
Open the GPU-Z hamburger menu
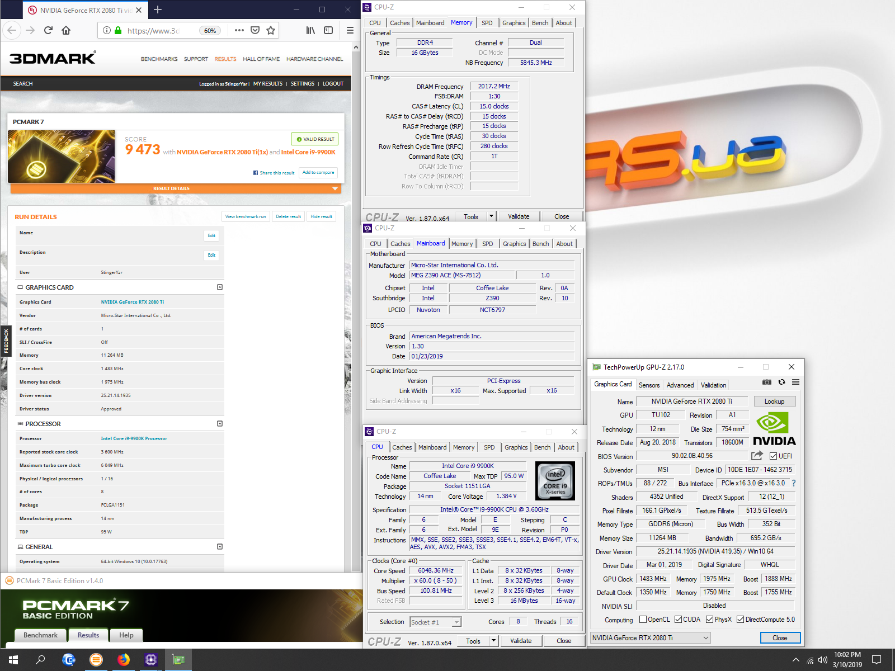click(795, 382)
